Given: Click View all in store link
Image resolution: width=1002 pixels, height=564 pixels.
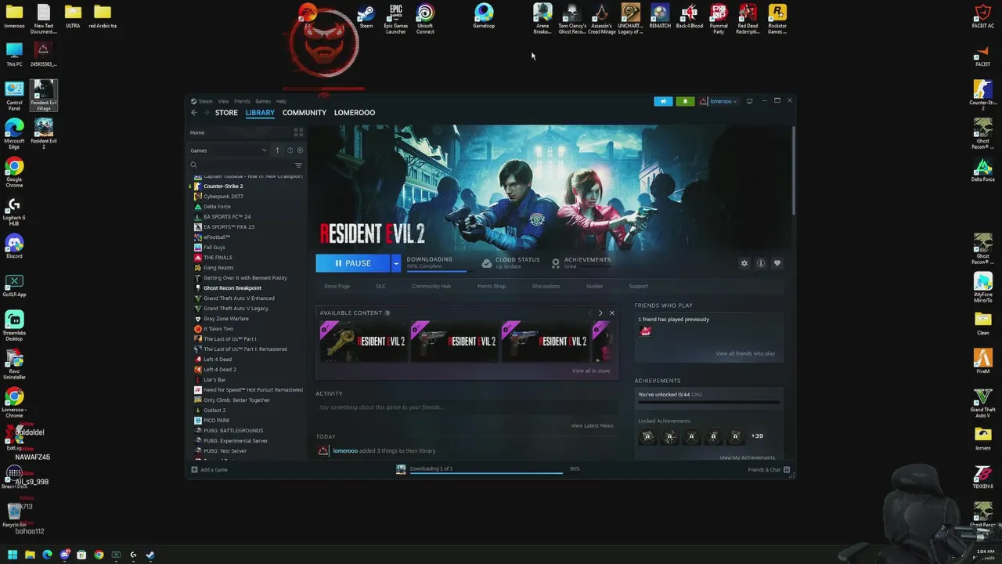Looking at the screenshot, I should 591,371.
